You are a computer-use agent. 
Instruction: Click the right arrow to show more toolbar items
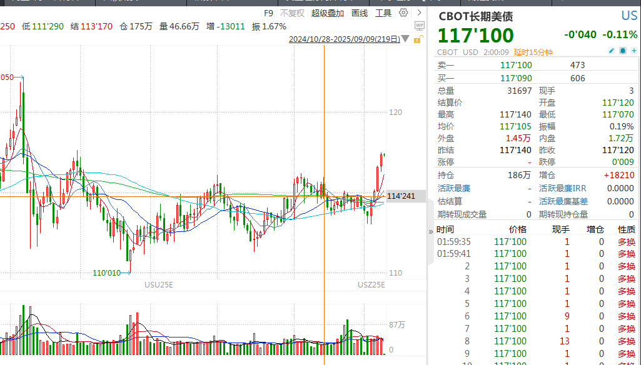pos(418,12)
